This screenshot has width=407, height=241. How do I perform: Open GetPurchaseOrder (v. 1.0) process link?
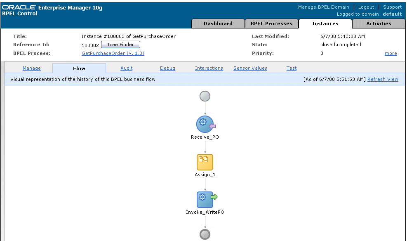pos(113,53)
